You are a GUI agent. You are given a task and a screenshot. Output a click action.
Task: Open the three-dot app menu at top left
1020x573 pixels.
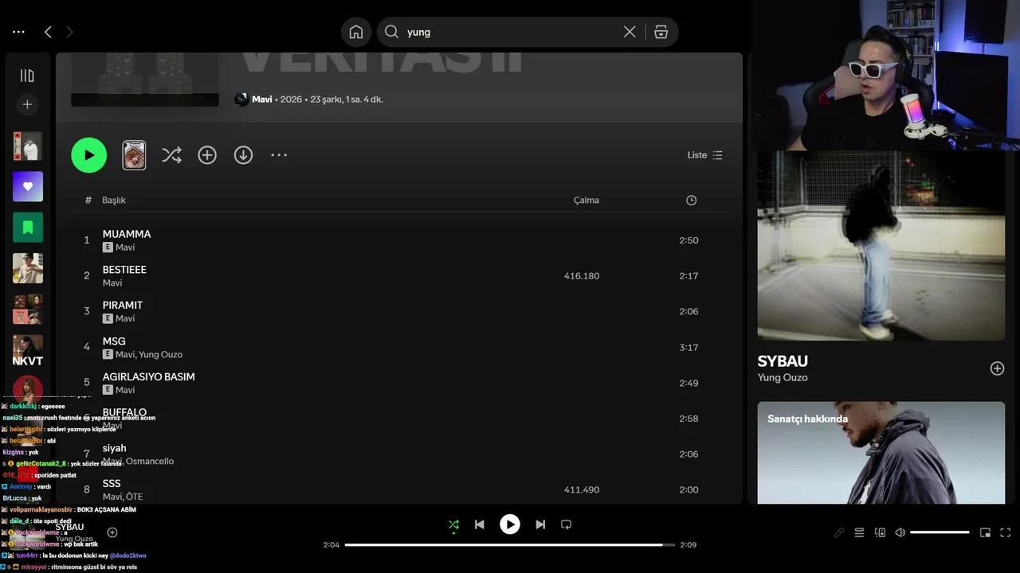click(18, 32)
